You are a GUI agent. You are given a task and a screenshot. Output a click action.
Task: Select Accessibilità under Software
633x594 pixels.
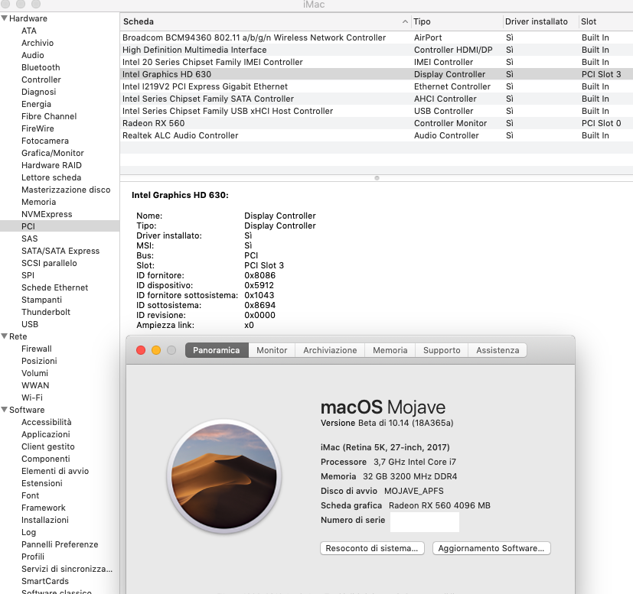pyautogui.click(x=47, y=422)
